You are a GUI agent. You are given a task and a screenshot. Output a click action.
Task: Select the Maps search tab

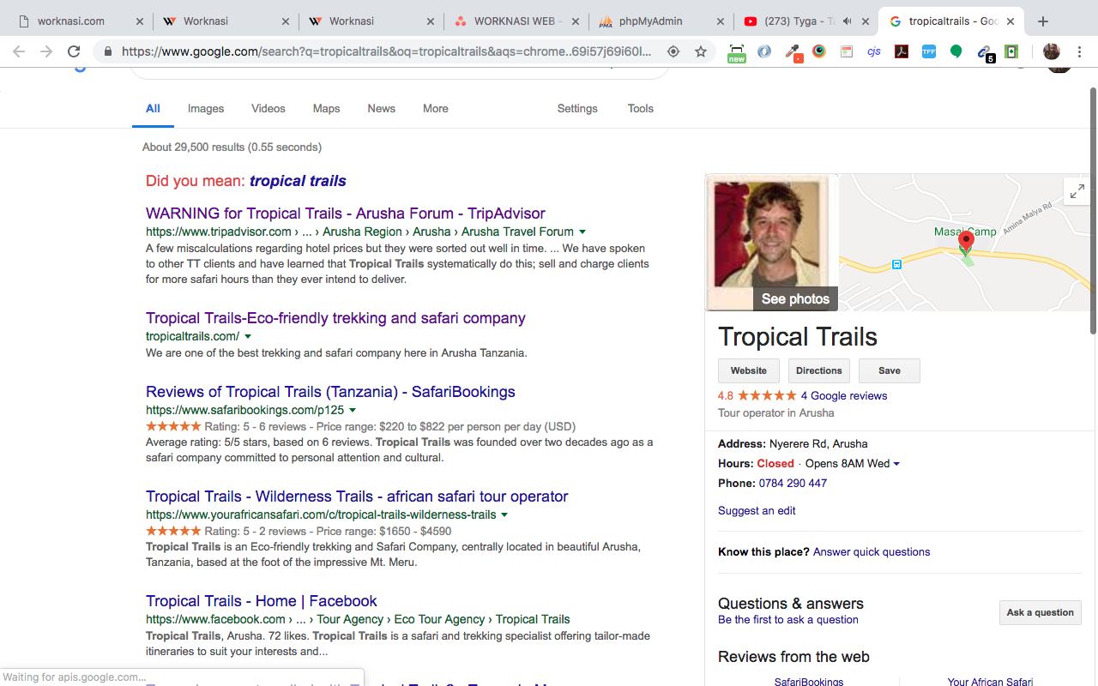click(326, 108)
